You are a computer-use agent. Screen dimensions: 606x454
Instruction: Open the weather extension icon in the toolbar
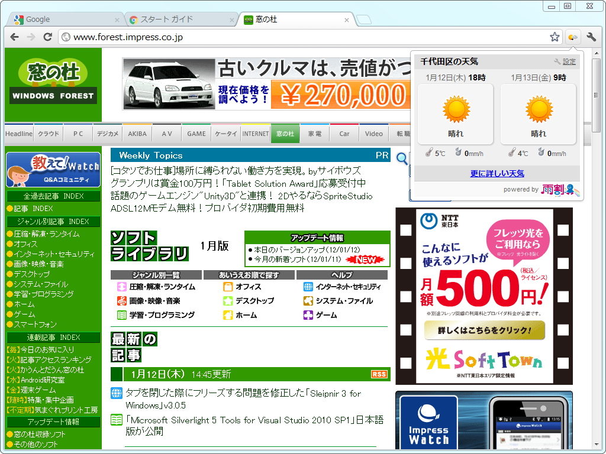572,36
